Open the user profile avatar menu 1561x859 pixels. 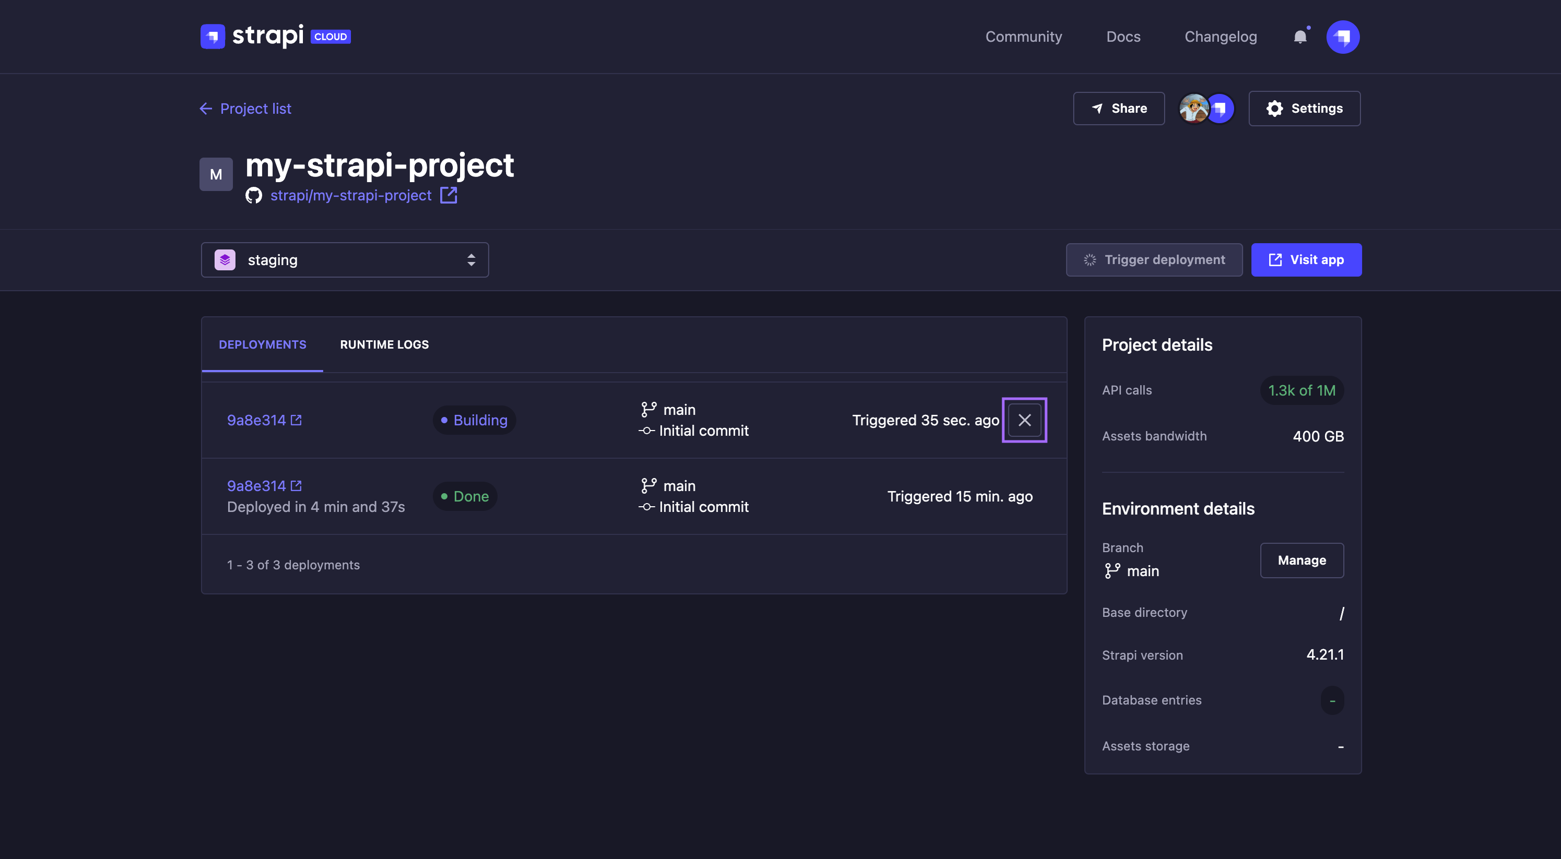(1342, 37)
